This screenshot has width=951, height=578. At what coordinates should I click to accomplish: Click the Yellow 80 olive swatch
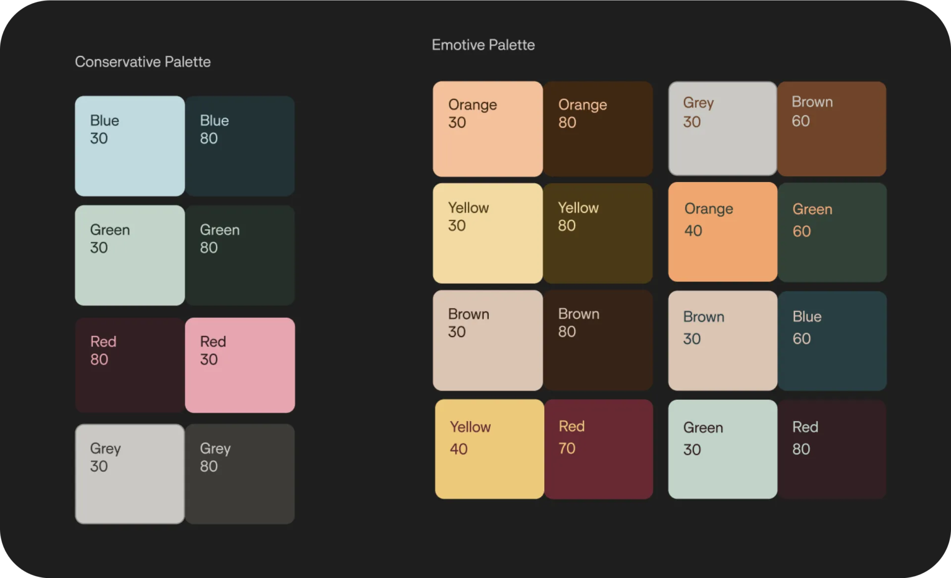tap(598, 233)
